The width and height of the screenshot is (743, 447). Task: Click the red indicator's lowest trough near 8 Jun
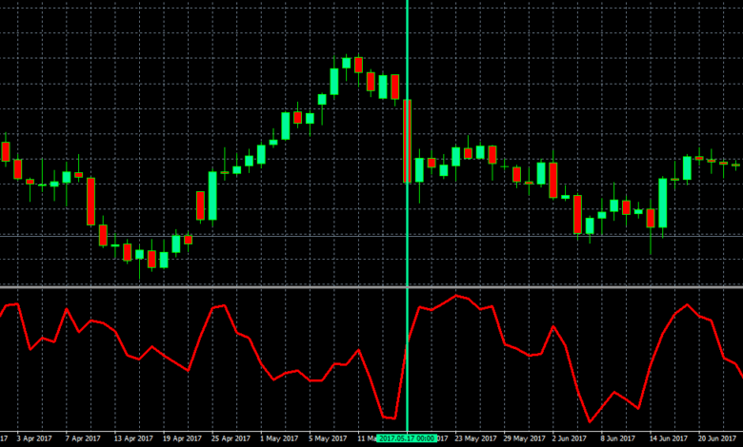(591, 420)
